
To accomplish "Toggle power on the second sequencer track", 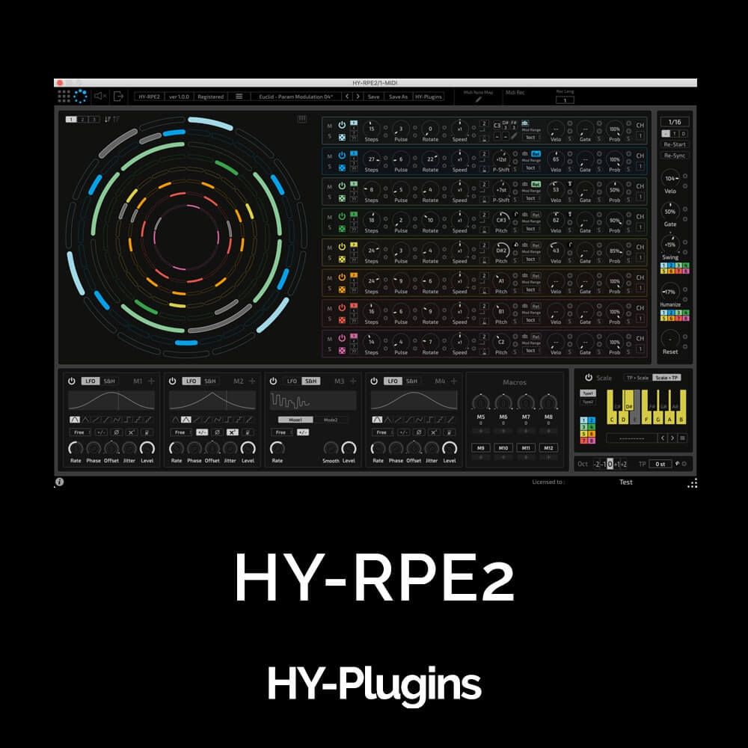I will 342,154.
